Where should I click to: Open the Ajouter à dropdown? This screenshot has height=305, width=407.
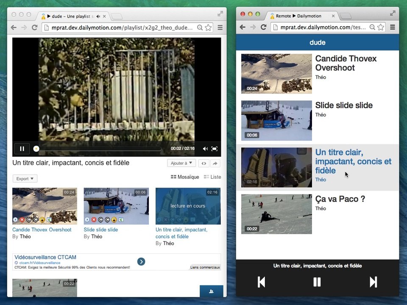click(181, 163)
